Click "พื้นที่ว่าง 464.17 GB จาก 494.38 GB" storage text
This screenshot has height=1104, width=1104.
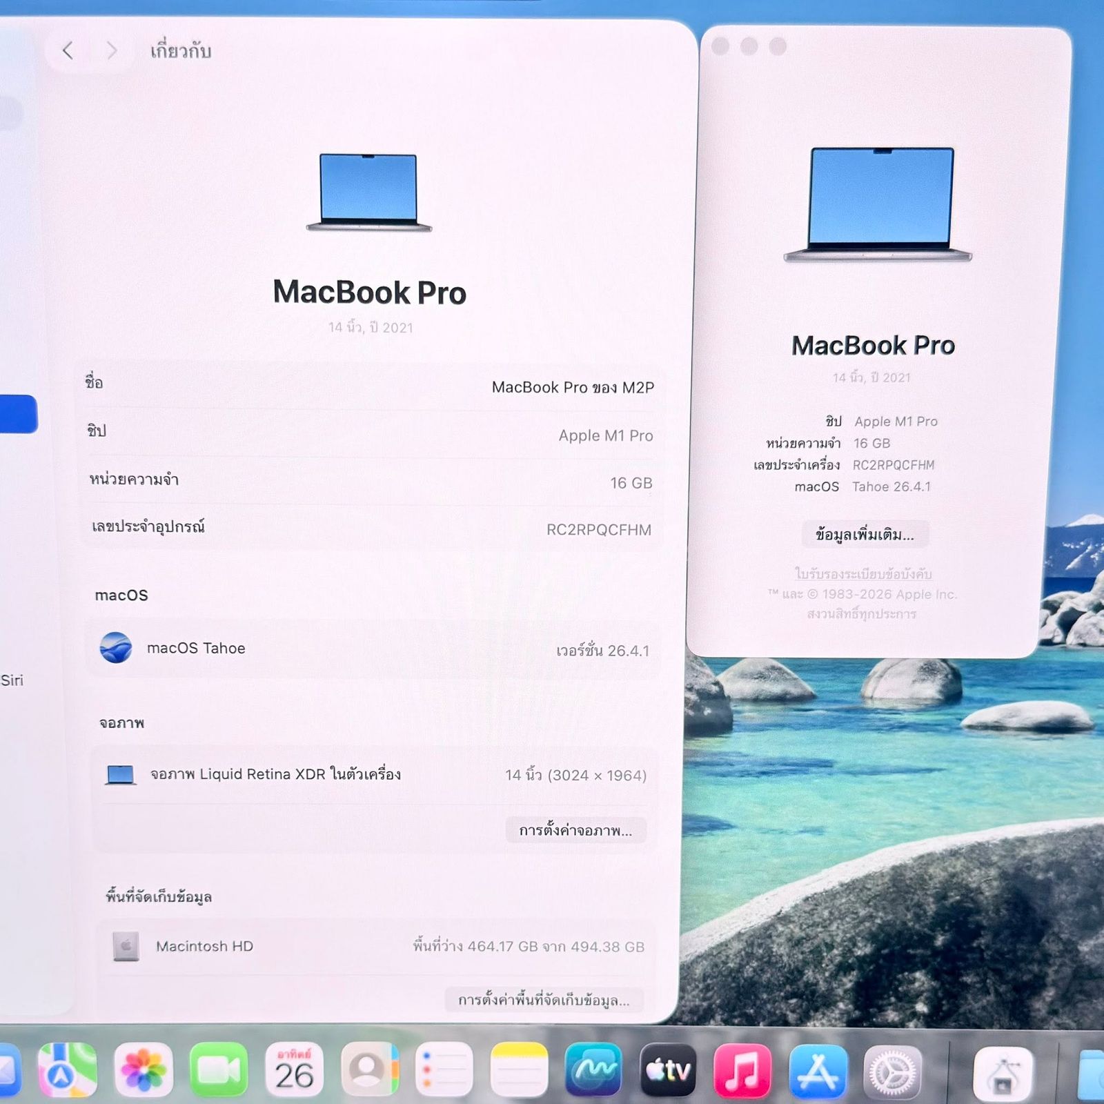point(529,946)
